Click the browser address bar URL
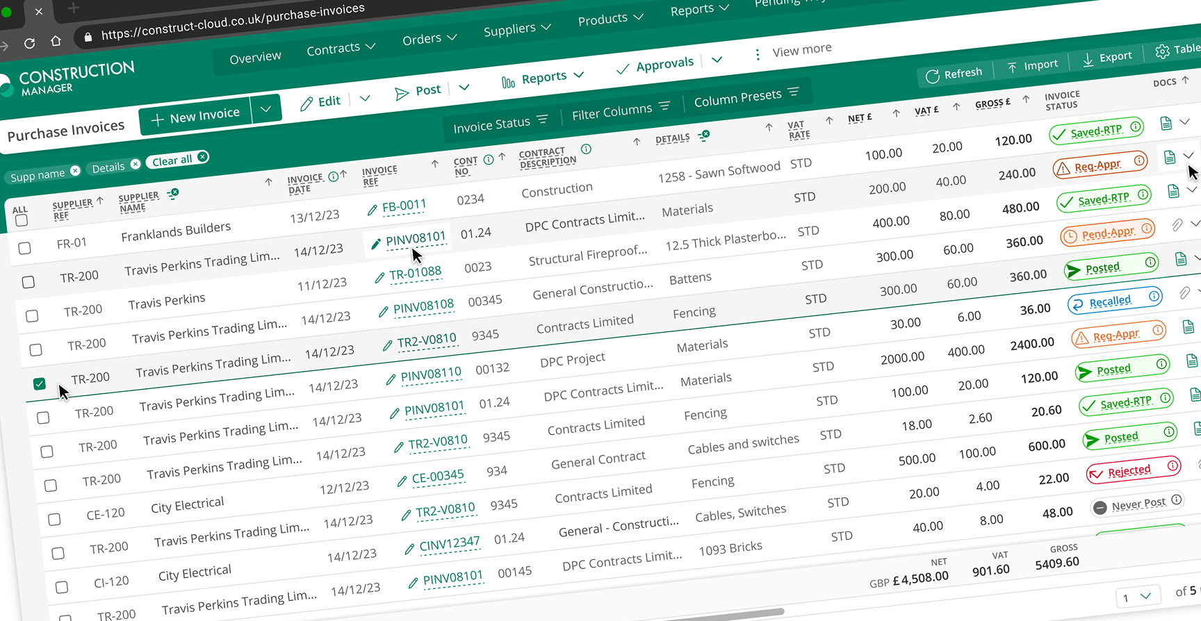This screenshot has height=621, width=1201. coord(233,22)
